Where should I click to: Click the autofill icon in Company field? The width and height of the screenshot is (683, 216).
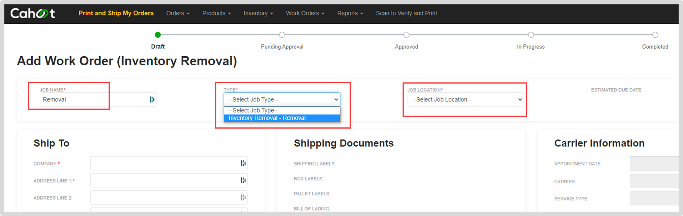point(243,163)
